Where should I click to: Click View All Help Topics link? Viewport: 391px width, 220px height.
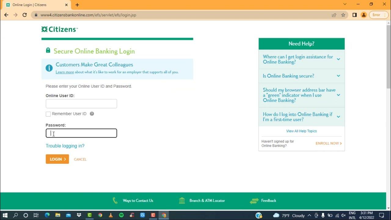301,131
